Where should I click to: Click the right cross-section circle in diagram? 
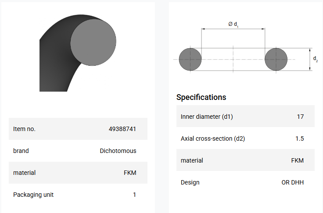point(276,59)
